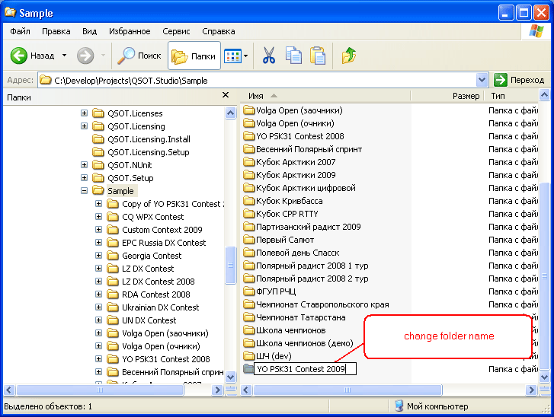This screenshot has width=554, height=417.
Task: Select the Школа чемпионов folder icon
Action: tap(248, 330)
